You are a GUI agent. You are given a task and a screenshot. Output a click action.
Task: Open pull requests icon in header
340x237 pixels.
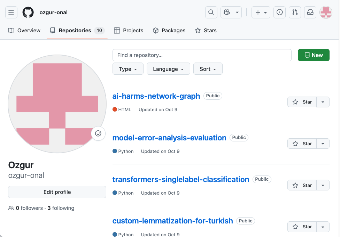pos(295,13)
